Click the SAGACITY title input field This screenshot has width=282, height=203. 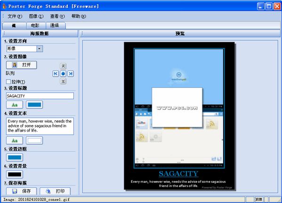click(40, 96)
